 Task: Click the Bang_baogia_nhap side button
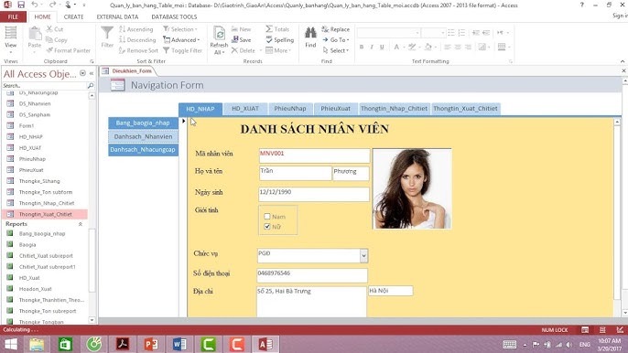tap(143, 123)
